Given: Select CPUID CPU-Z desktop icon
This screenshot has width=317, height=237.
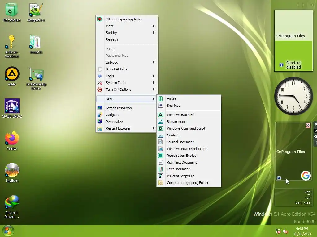Looking at the screenshot, I should coord(12,108).
